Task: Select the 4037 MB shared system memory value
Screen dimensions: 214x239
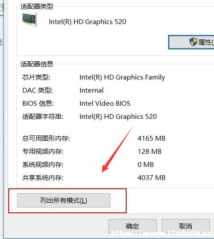Action: click(x=152, y=178)
